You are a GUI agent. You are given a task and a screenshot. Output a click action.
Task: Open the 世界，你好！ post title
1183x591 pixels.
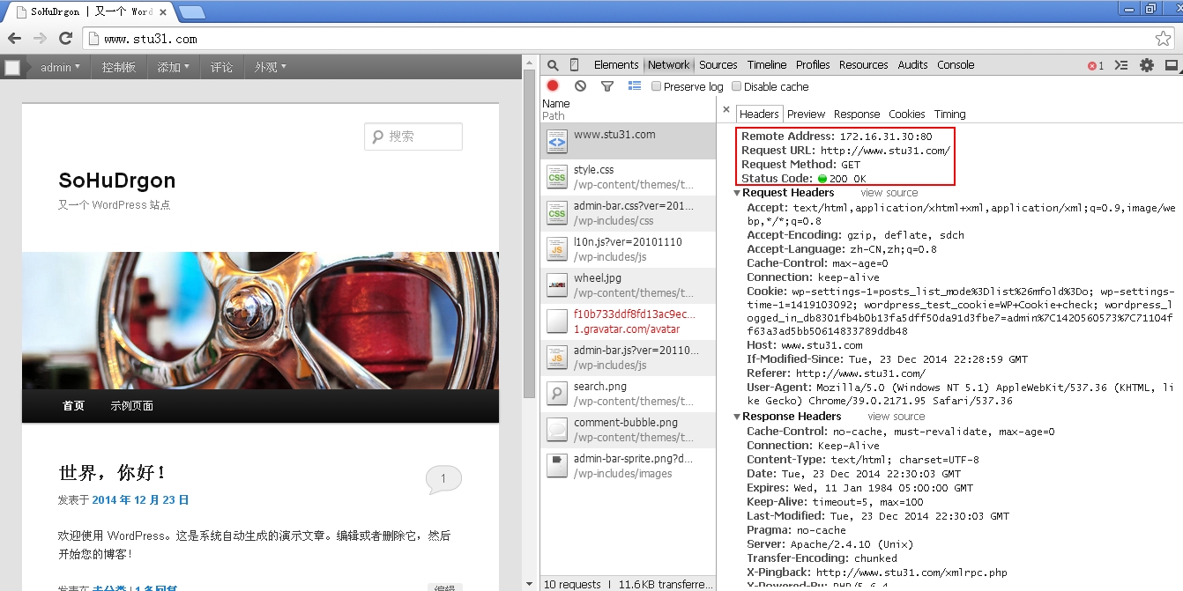click(x=112, y=473)
